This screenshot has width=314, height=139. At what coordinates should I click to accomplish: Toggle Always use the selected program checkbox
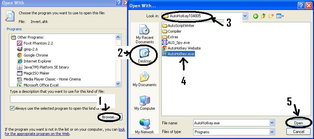pyautogui.click(x=12, y=108)
